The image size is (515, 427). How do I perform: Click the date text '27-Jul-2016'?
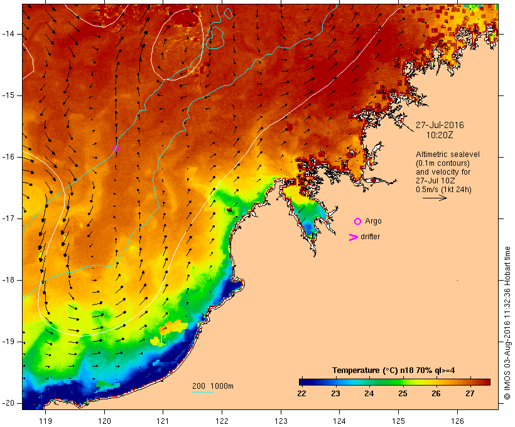tap(440, 125)
